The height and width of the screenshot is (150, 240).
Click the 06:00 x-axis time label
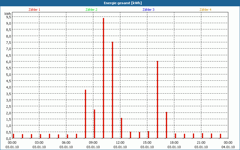[66, 143]
